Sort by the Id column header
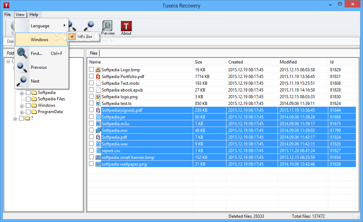Viewport: 363px width, 222px height. pyautogui.click(x=342, y=62)
